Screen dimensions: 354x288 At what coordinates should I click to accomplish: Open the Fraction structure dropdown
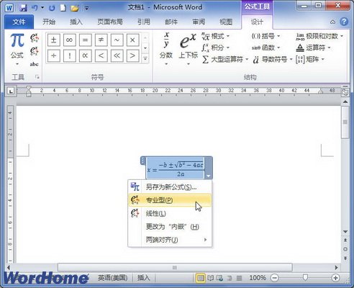pyautogui.click(x=166, y=49)
